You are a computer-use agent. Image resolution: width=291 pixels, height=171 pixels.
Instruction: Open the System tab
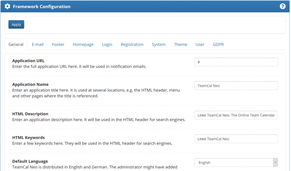(x=158, y=44)
